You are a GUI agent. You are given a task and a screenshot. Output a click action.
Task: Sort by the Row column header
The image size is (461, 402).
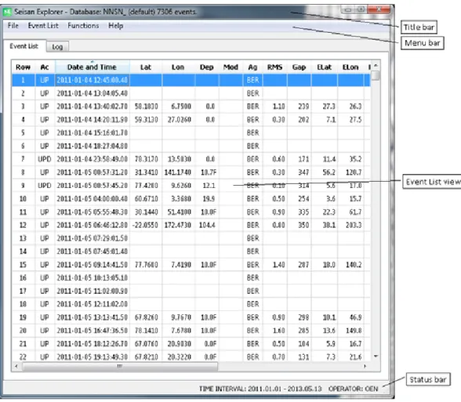(x=23, y=67)
